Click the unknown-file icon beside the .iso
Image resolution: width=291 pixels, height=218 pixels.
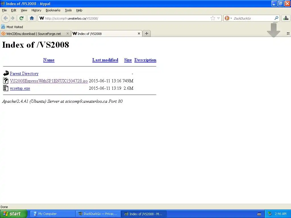(x=6, y=81)
